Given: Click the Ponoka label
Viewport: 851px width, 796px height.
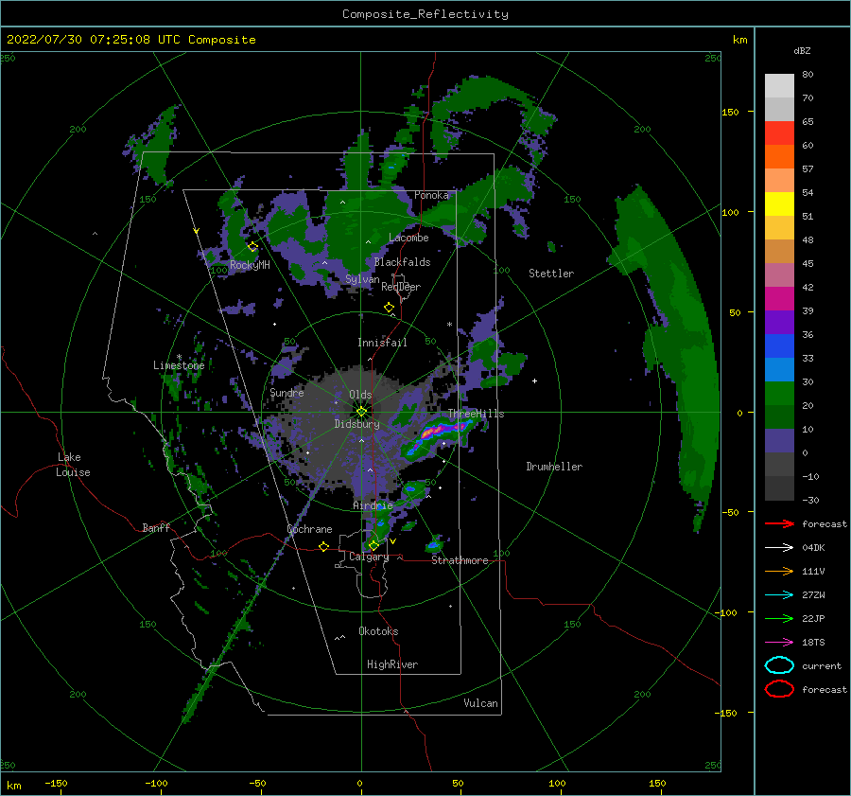Looking at the screenshot, I should (x=431, y=196).
